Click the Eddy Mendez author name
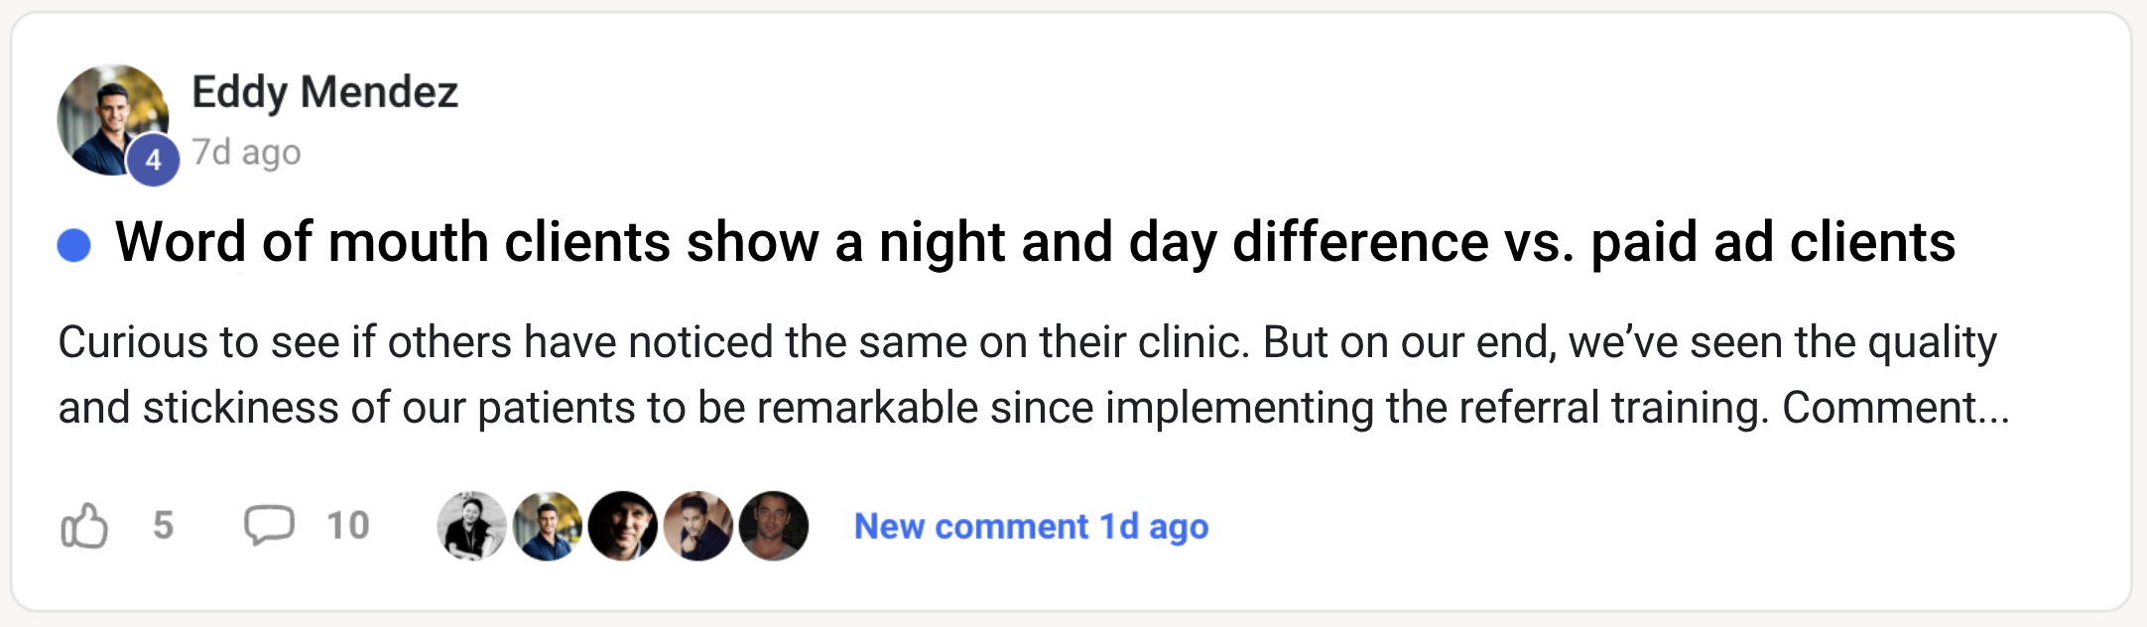Screen dimensions: 2147x627 tap(324, 92)
